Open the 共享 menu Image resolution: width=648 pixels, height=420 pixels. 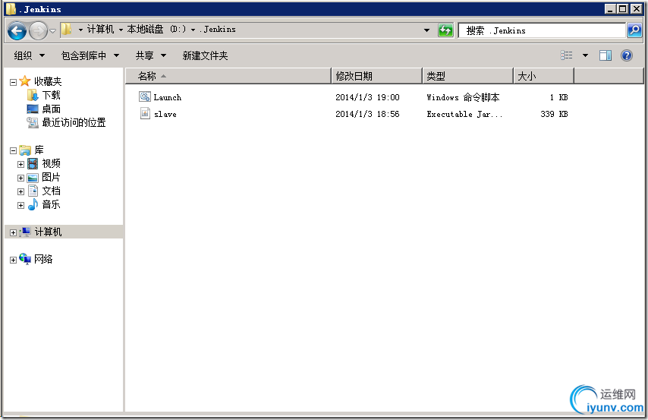point(151,55)
